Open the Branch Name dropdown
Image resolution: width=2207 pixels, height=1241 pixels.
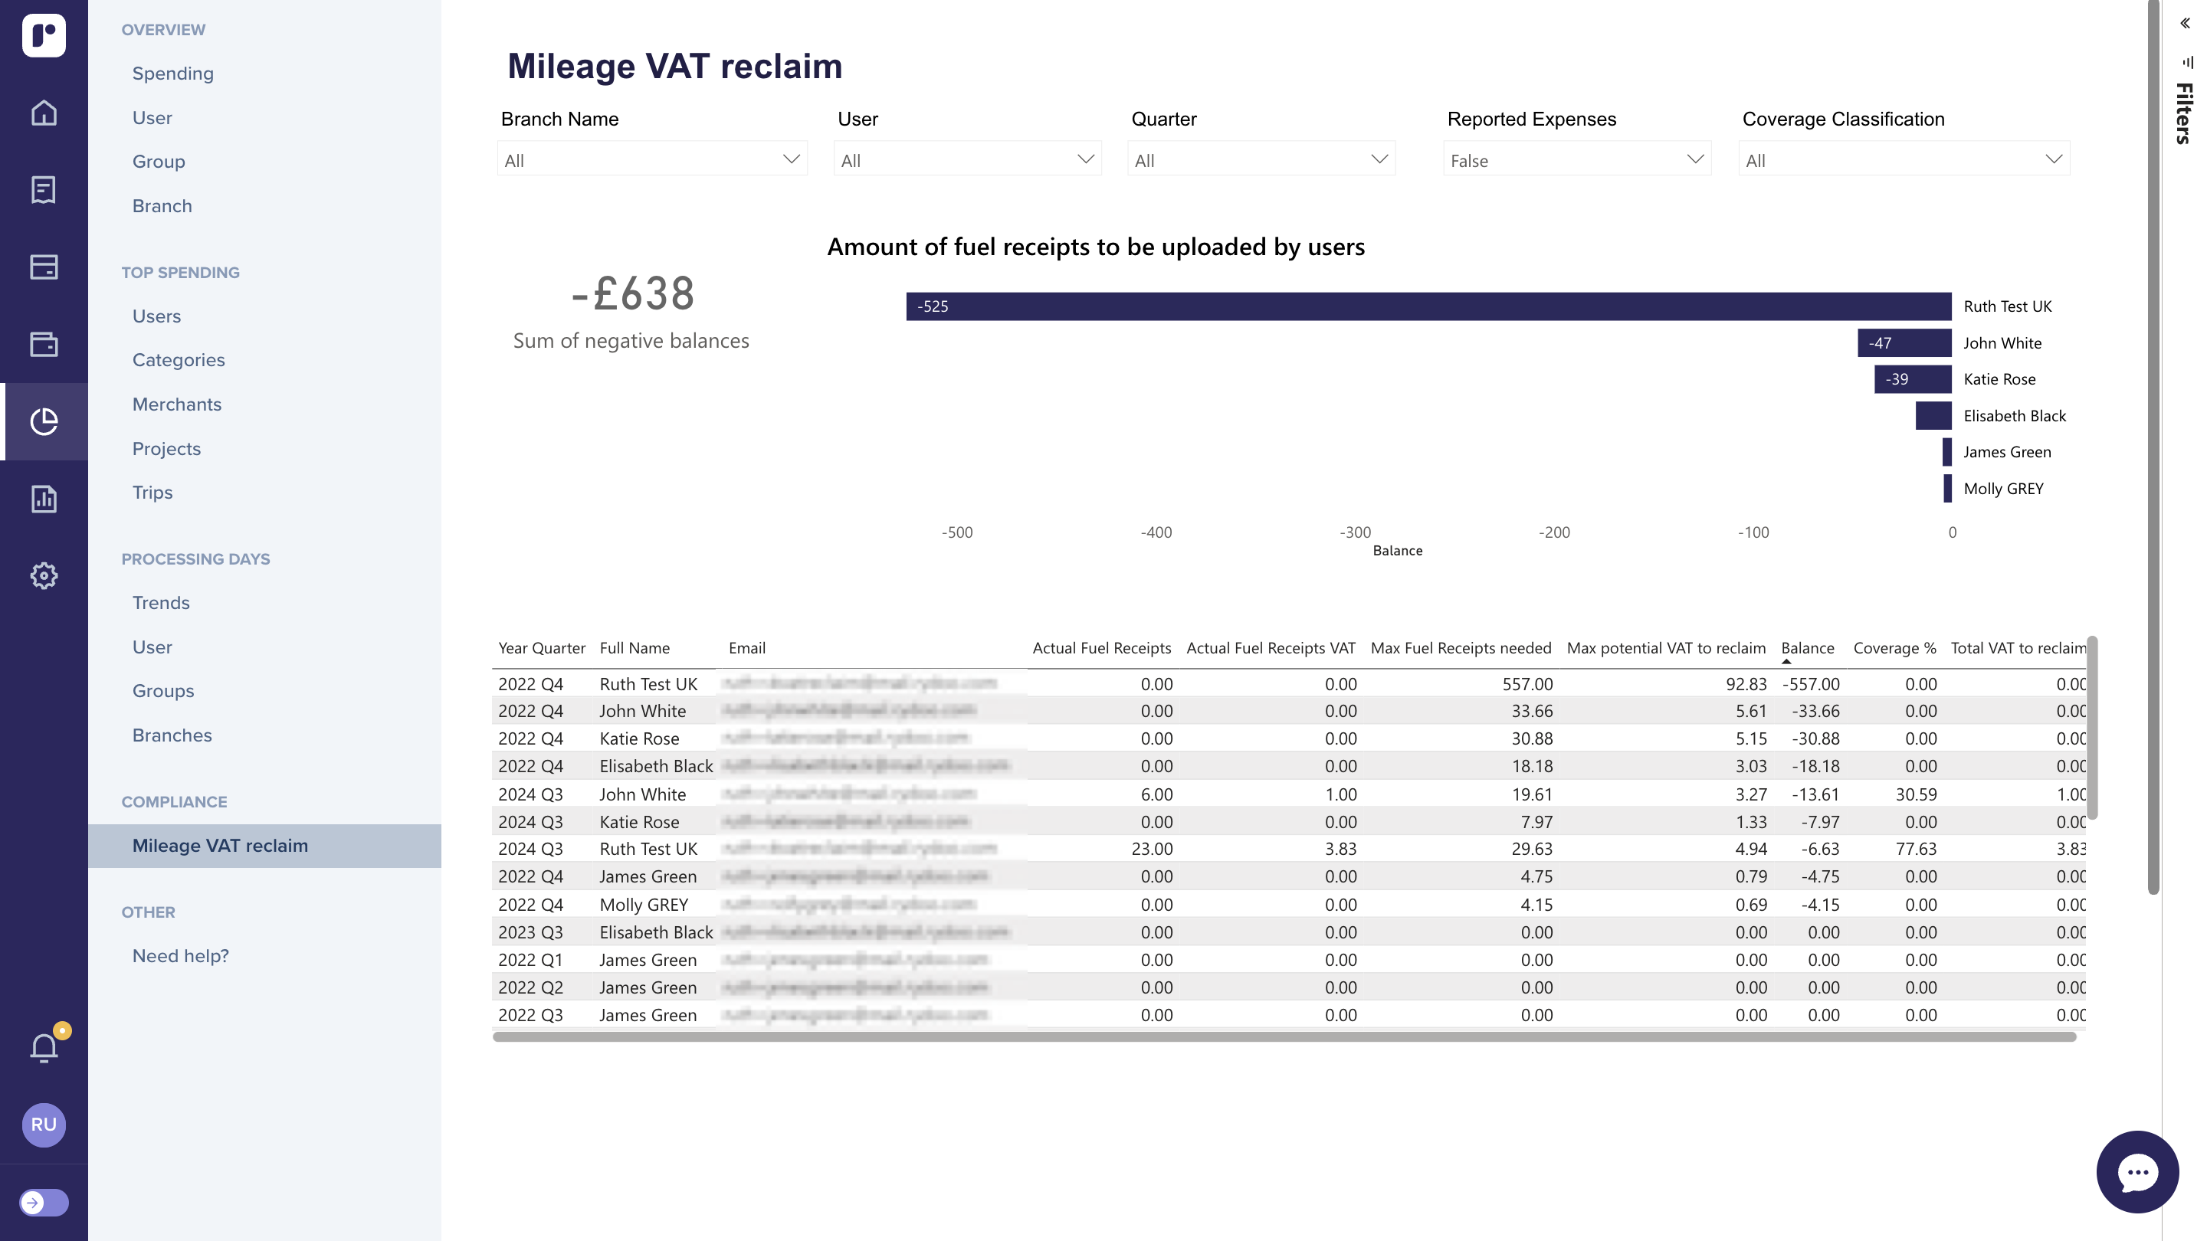point(652,159)
